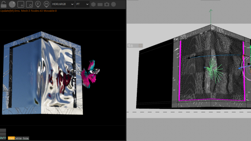Click the rectangle icon after the hexagon
Image resolution: width=251 pixels, height=141 pixels.
click(x=100, y=5)
